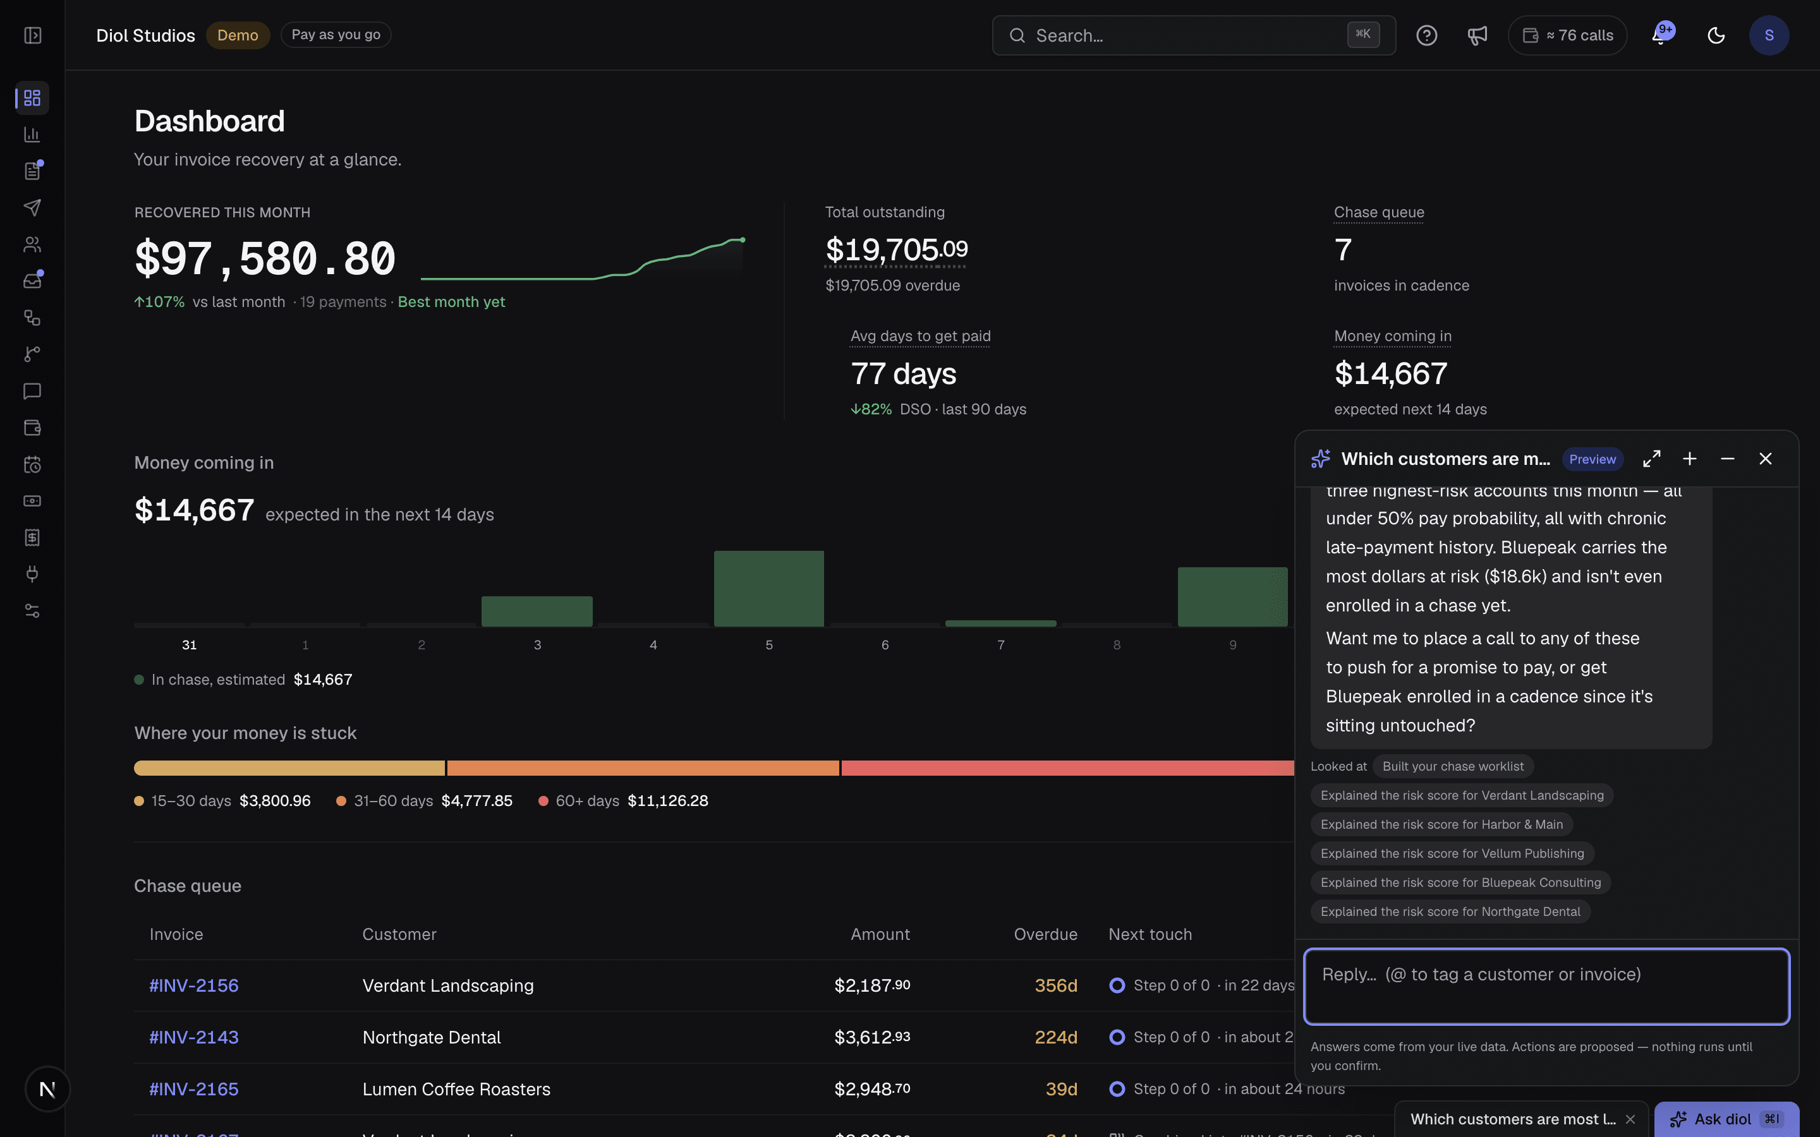Viewport: 1820px width, 1137px height.
Task: Click chip 'Explained the risk score for Bluepeak Consulting'
Action: point(1460,883)
